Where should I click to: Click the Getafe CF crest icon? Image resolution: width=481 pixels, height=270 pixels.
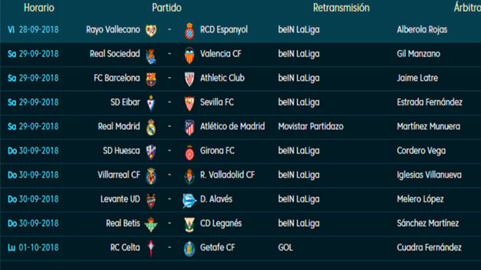tap(189, 248)
